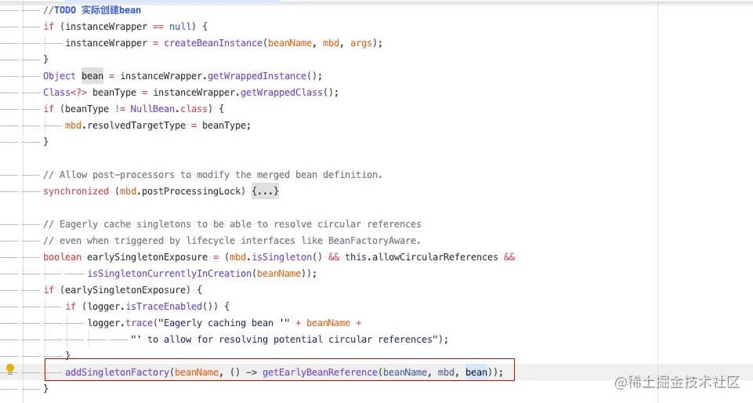Click NullBean.class reference
This screenshot has height=403, width=753.
click(168, 109)
